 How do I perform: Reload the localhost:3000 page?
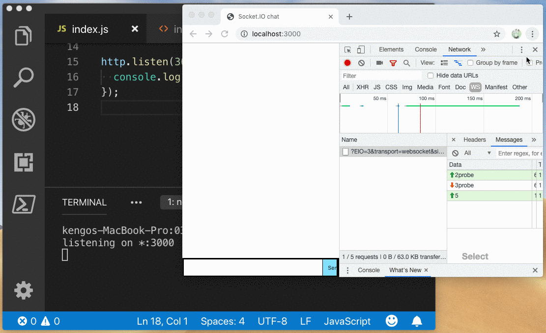[x=225, y=34]
